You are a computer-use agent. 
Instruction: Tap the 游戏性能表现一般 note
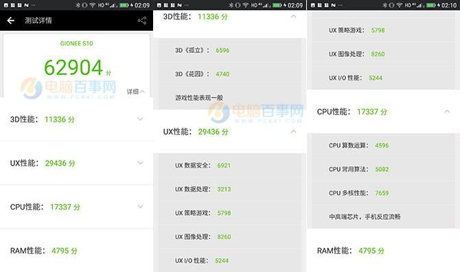pos(199,98)
